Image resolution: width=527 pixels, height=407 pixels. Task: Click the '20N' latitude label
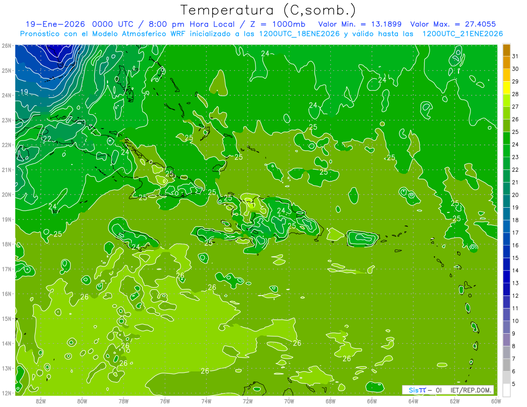click(6, 194)
